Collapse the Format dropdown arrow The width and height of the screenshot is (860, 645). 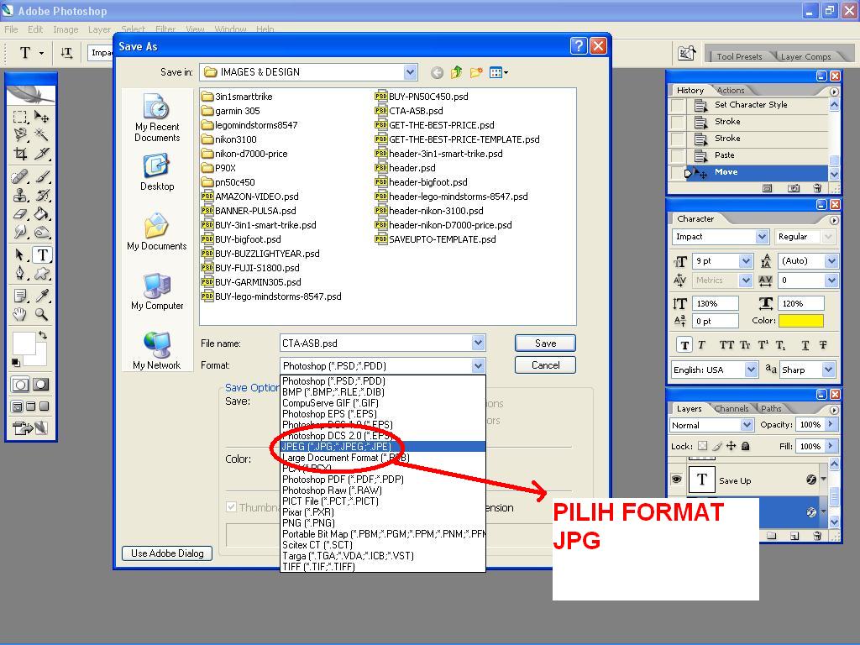click(478, 365)
